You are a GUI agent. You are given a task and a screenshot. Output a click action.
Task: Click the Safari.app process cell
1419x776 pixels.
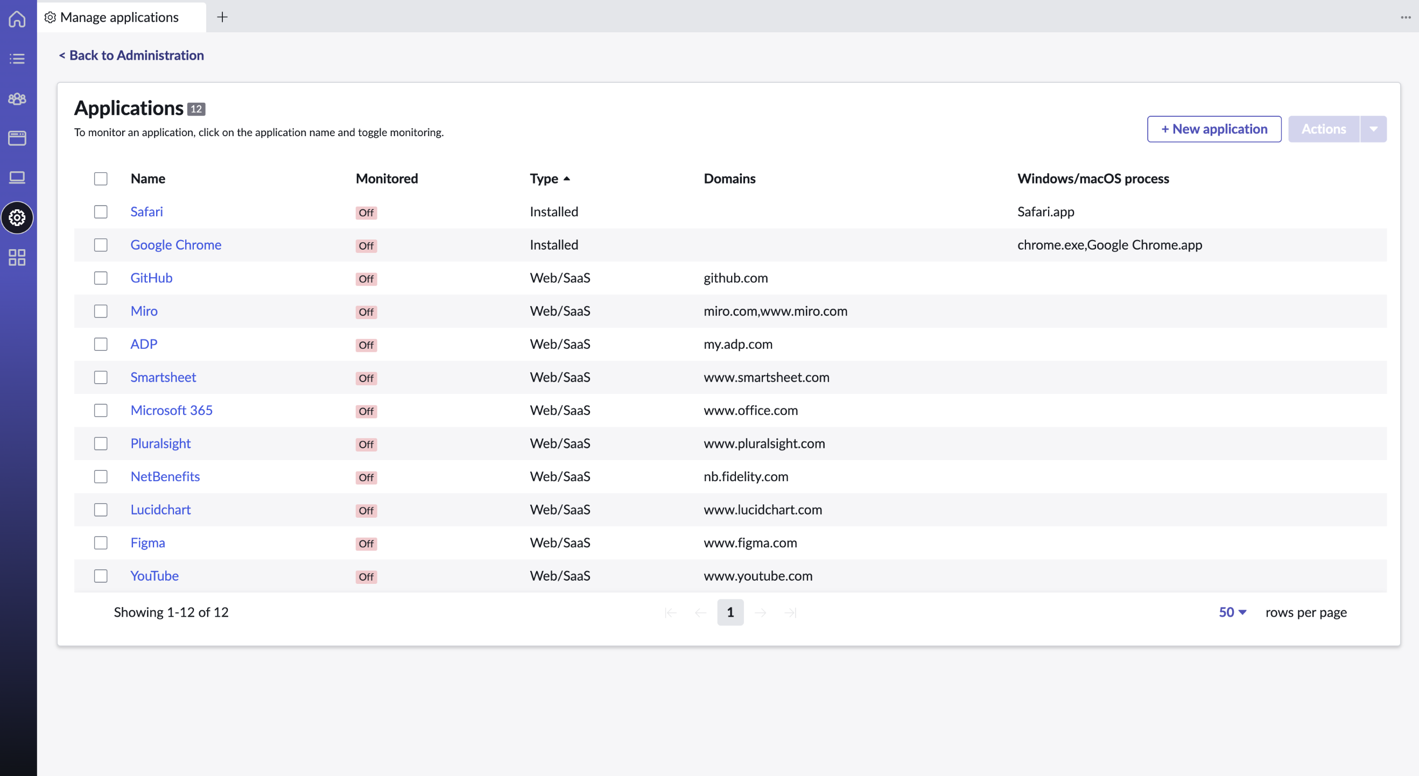pos(1045,211)
